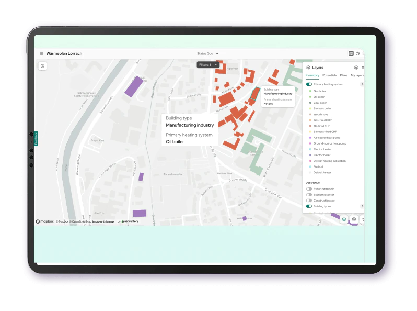Toggle Economic sector layer on
The height and width of the screenshot is (311, 417).
coord(309,195)
